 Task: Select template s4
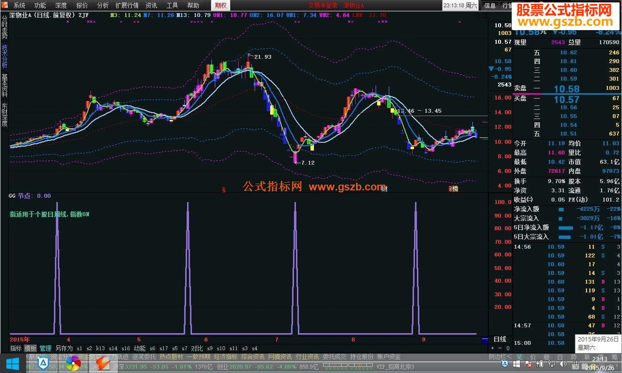tap(254, 348)
